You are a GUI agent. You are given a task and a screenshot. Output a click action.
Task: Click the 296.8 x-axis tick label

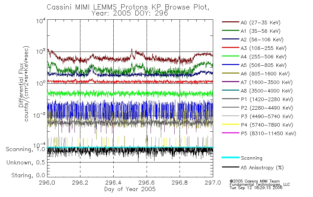(x=180, y=183)
